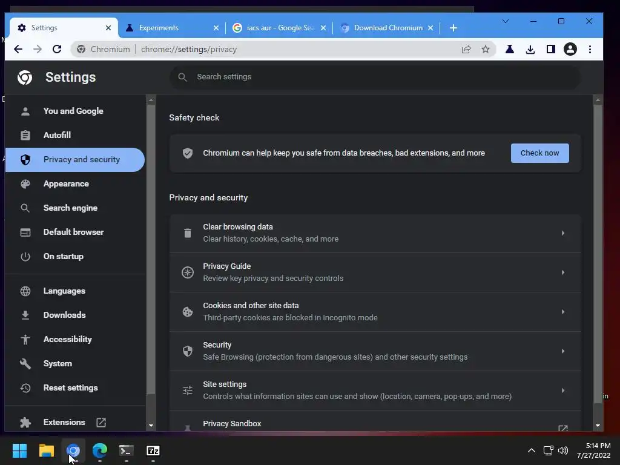This screenshot has height=465, width=620.
Task: Expand the Security row arrow
Action: 562,351
